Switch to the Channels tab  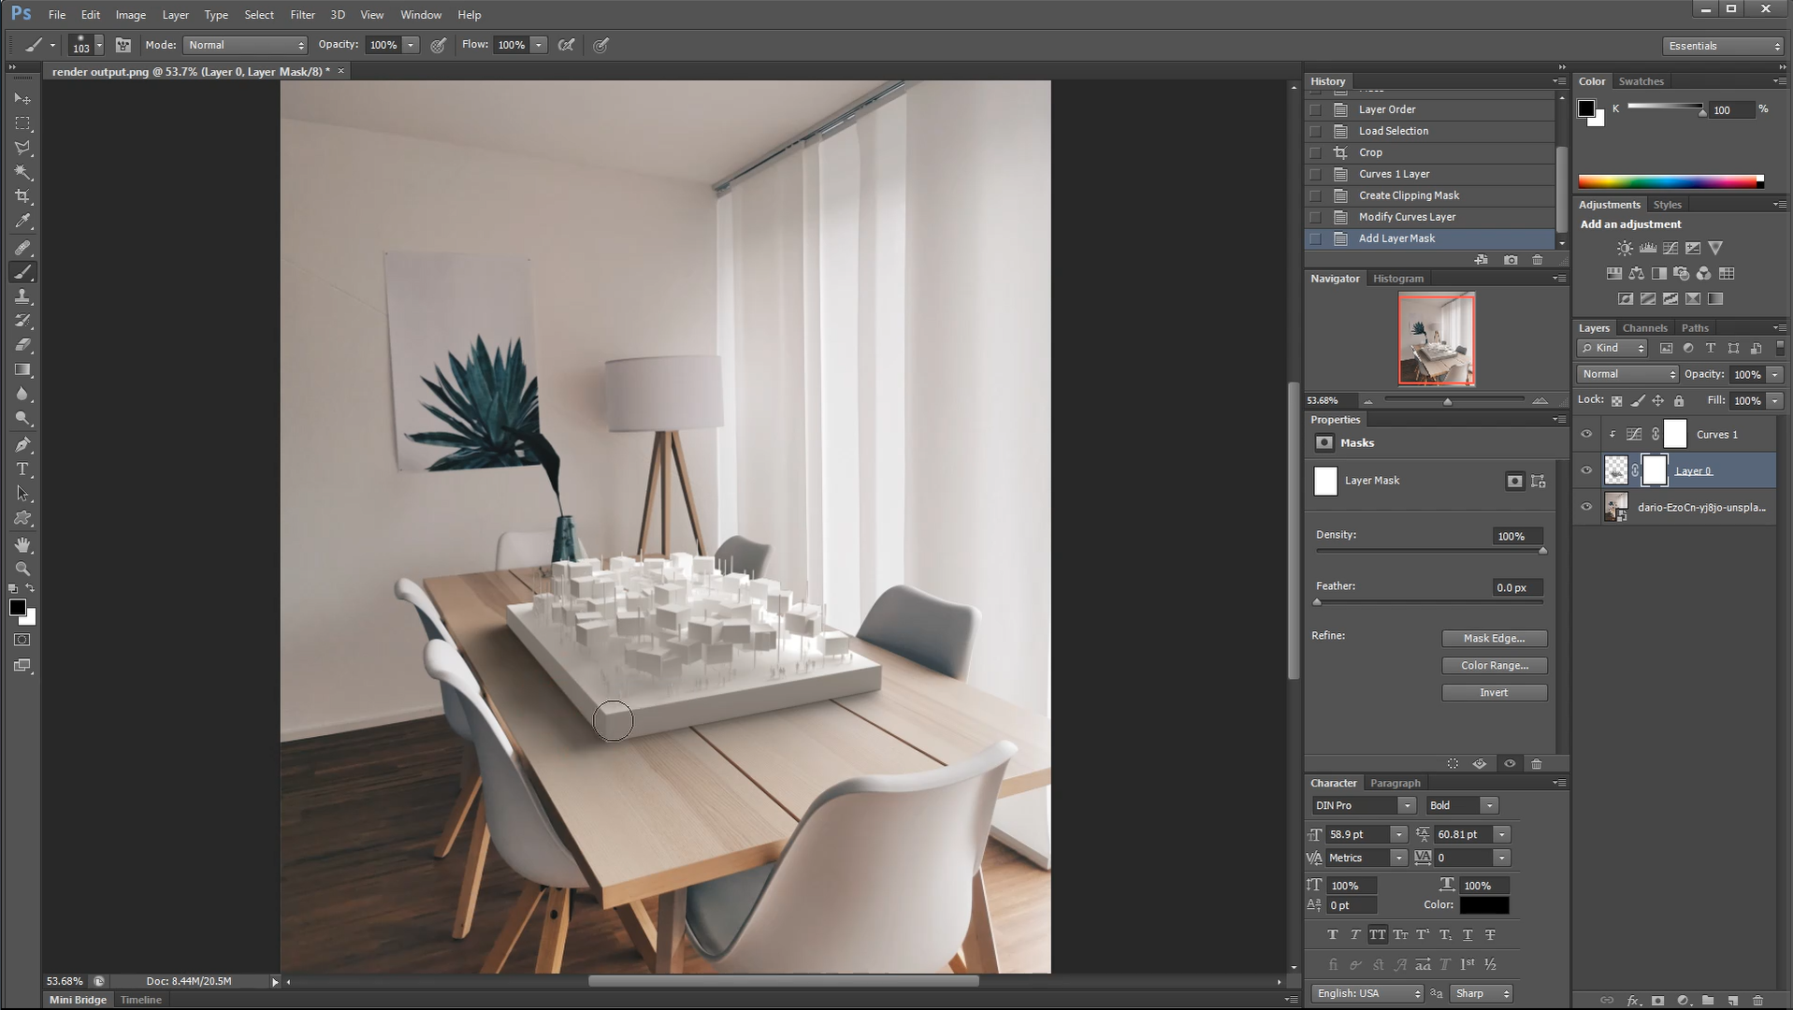tap(1644, 328)
